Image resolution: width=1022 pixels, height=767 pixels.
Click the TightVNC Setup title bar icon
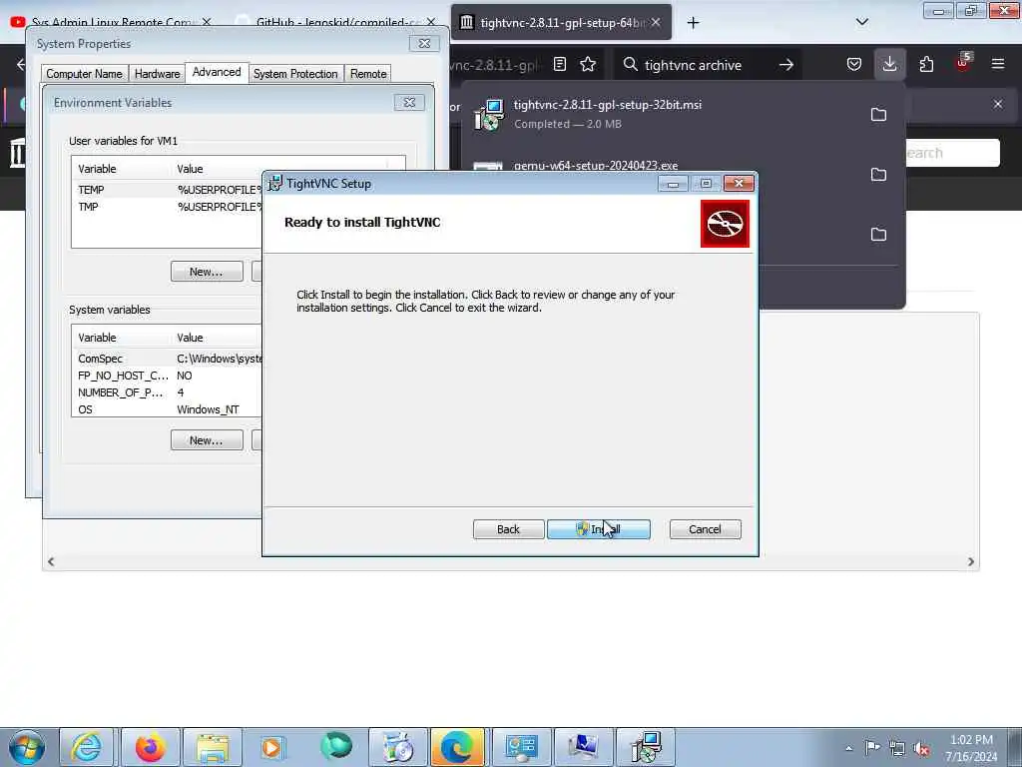(x=275, y=184)
